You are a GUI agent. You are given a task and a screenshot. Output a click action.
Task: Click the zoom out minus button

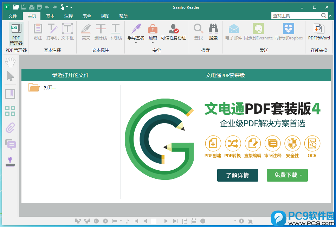[203, 221]
